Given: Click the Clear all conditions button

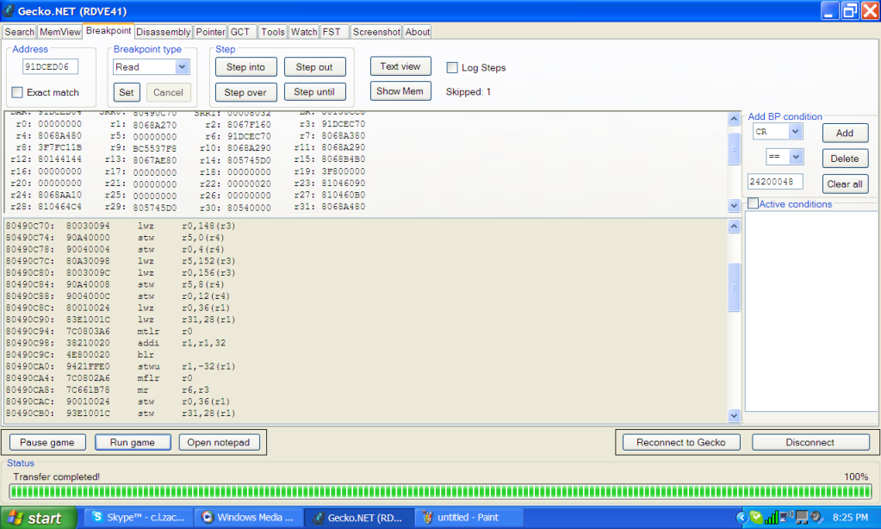Looking at the screenshot, I should point(845,184).
